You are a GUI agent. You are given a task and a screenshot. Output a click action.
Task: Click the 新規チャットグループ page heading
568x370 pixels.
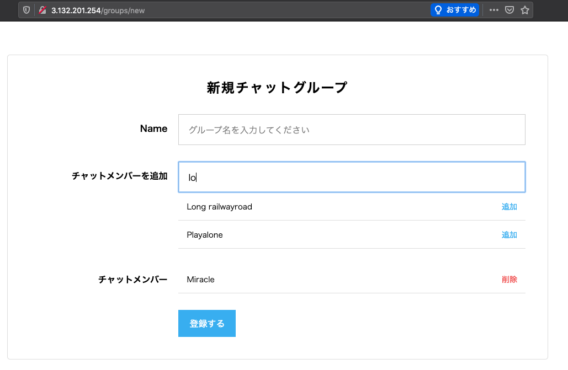[277, 87]
